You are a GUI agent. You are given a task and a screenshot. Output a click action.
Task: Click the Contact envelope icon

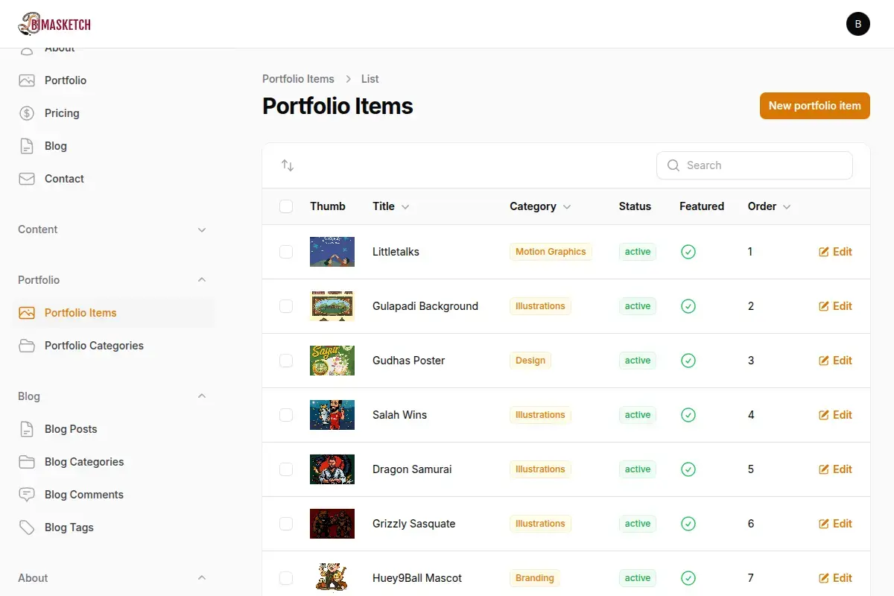coord(27,179)
